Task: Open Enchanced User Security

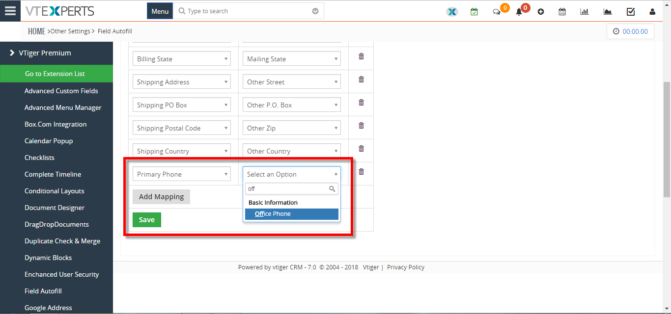Action: pos(62,274)
